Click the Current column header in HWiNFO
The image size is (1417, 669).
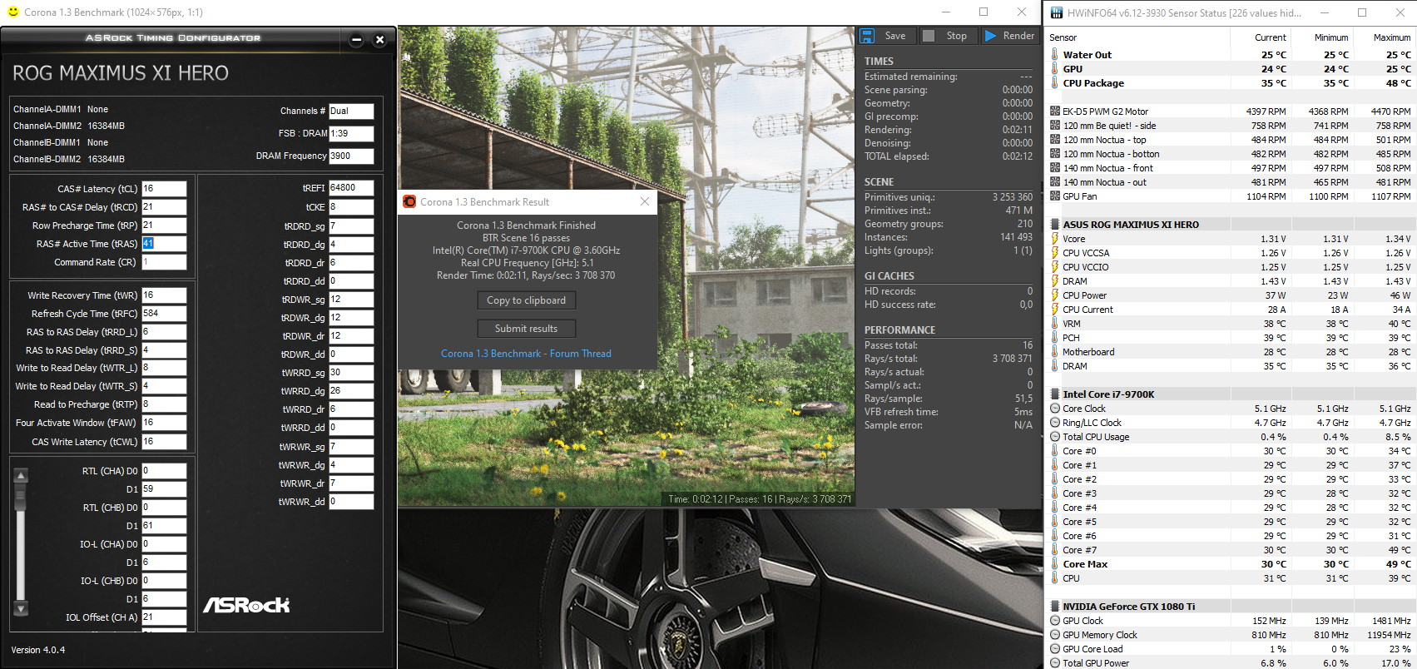[1270, 37]
